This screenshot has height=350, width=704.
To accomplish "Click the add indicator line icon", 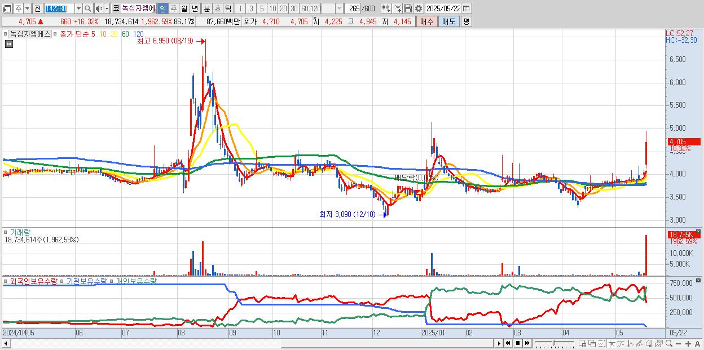I will click(x=398, y=8).
